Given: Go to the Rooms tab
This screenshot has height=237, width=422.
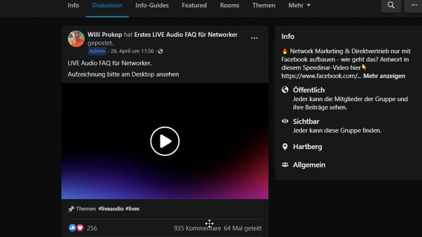Looking at the screenshot, I should tap(230, 5).
